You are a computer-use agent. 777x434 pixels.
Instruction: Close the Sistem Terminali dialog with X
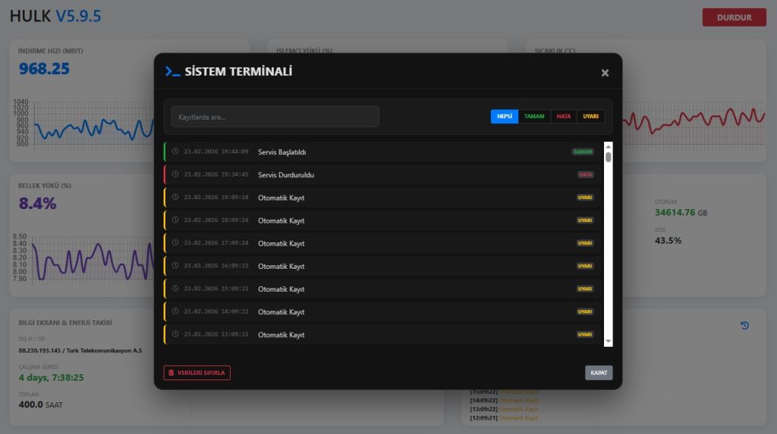(605, 73)
